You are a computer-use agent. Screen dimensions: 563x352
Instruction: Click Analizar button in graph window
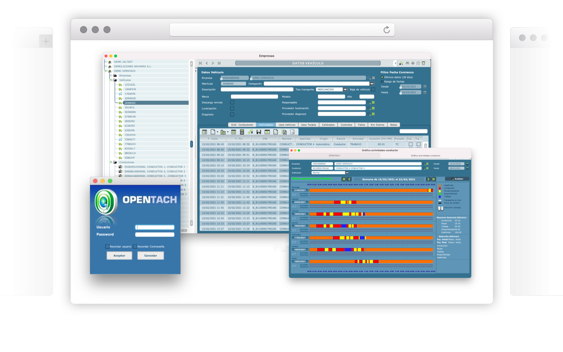tap(457, 179)
